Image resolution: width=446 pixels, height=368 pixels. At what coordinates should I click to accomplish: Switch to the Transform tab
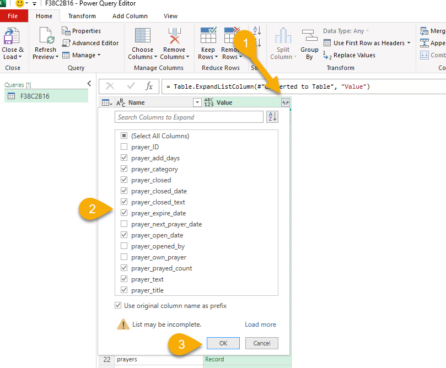[x=82, y=16]
